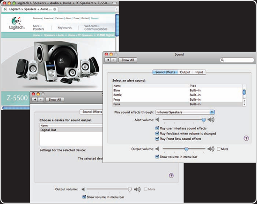Open browser tab list dropdown arrow
Image resolution: width=257 pixels, height=204 pixels.
[x=117, y=9]
